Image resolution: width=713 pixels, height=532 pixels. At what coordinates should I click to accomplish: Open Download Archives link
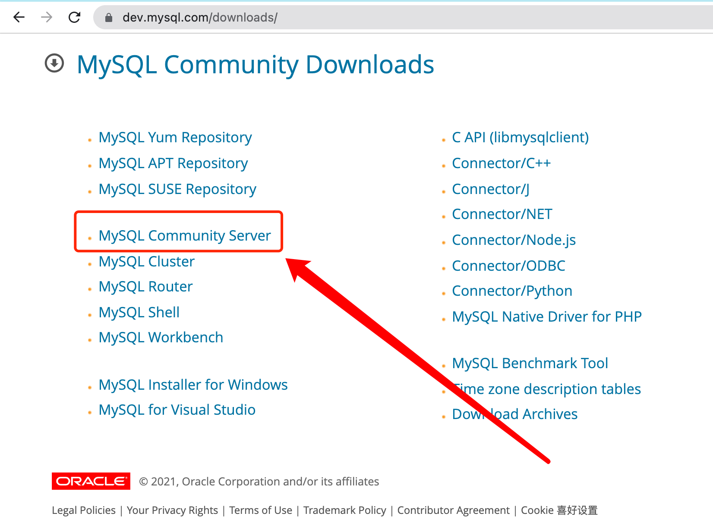point(514,414)
